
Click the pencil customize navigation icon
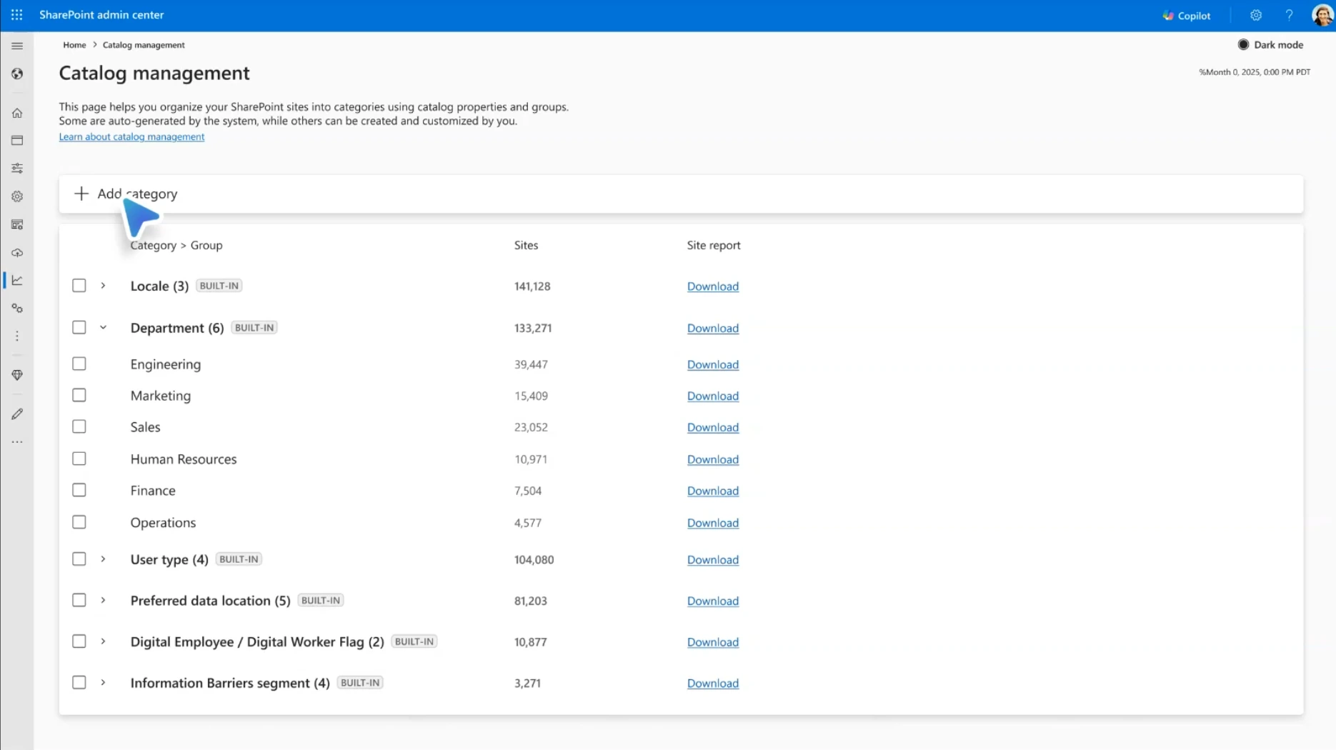click(x=17, y=414)
